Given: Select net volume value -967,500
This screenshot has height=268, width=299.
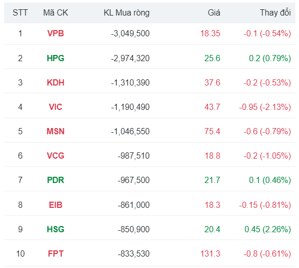Looking at the screenshot, I should coord(134,180).
